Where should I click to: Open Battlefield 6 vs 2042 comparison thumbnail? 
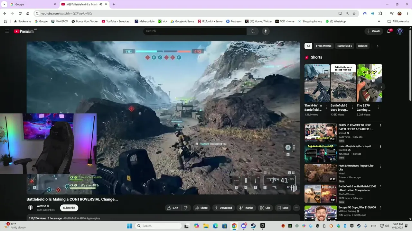click(321, 194)
